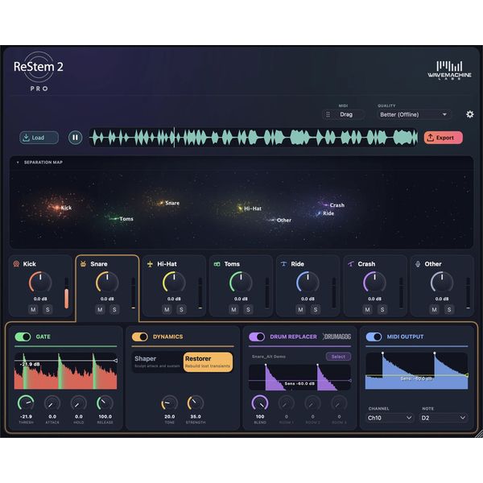
Task: Select Ride node in separation map
Action: (x=319, y=213)
